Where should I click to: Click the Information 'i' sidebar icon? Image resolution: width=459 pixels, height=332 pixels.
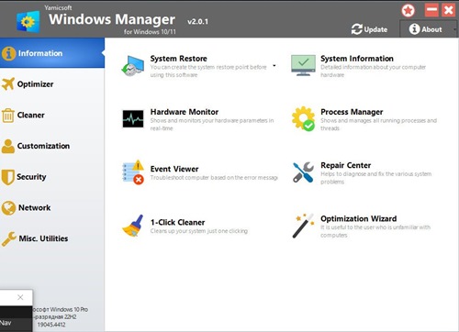8,53
